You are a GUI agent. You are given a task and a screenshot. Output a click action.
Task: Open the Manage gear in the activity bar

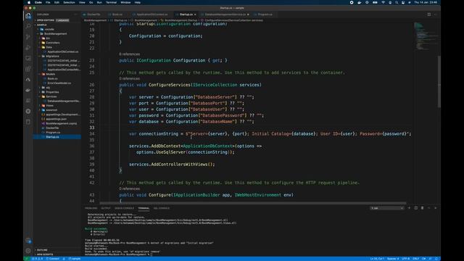click(28, 251)
